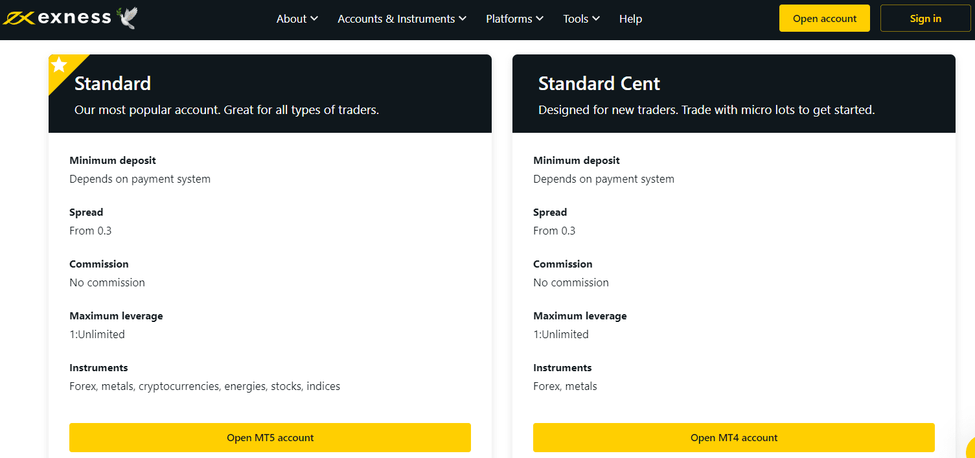Click the Standard card's long instruments list
Screen dimensions: 975x458
pyautogui.click(x=205, y=386)
